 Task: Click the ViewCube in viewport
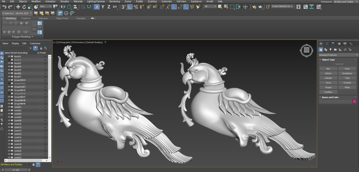[x=307, y=50]
